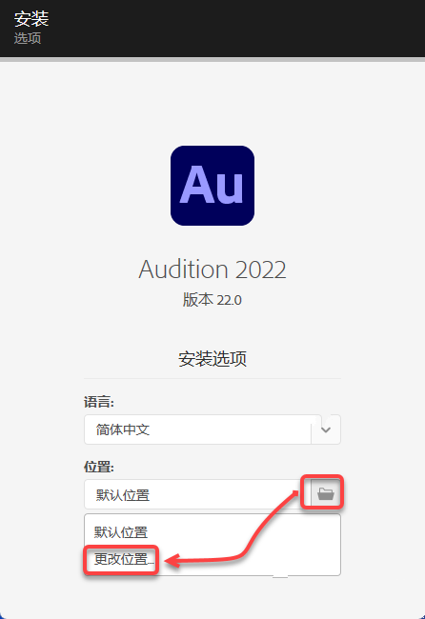Click the 位置: field label
Screen dimensions: 425x619
99,467
